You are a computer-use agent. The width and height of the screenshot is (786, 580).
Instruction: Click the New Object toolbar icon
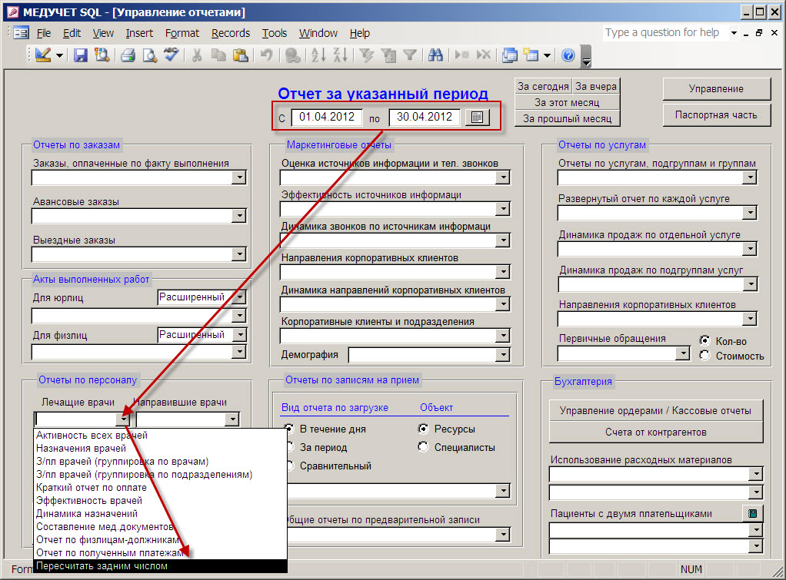(x=531, y=55)
